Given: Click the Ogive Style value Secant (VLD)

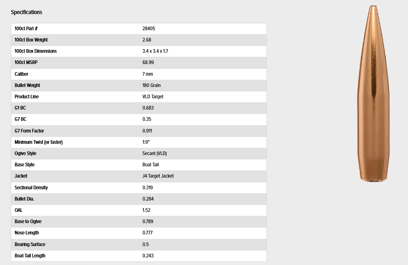Looking at the screenshot, I should 154,153.
